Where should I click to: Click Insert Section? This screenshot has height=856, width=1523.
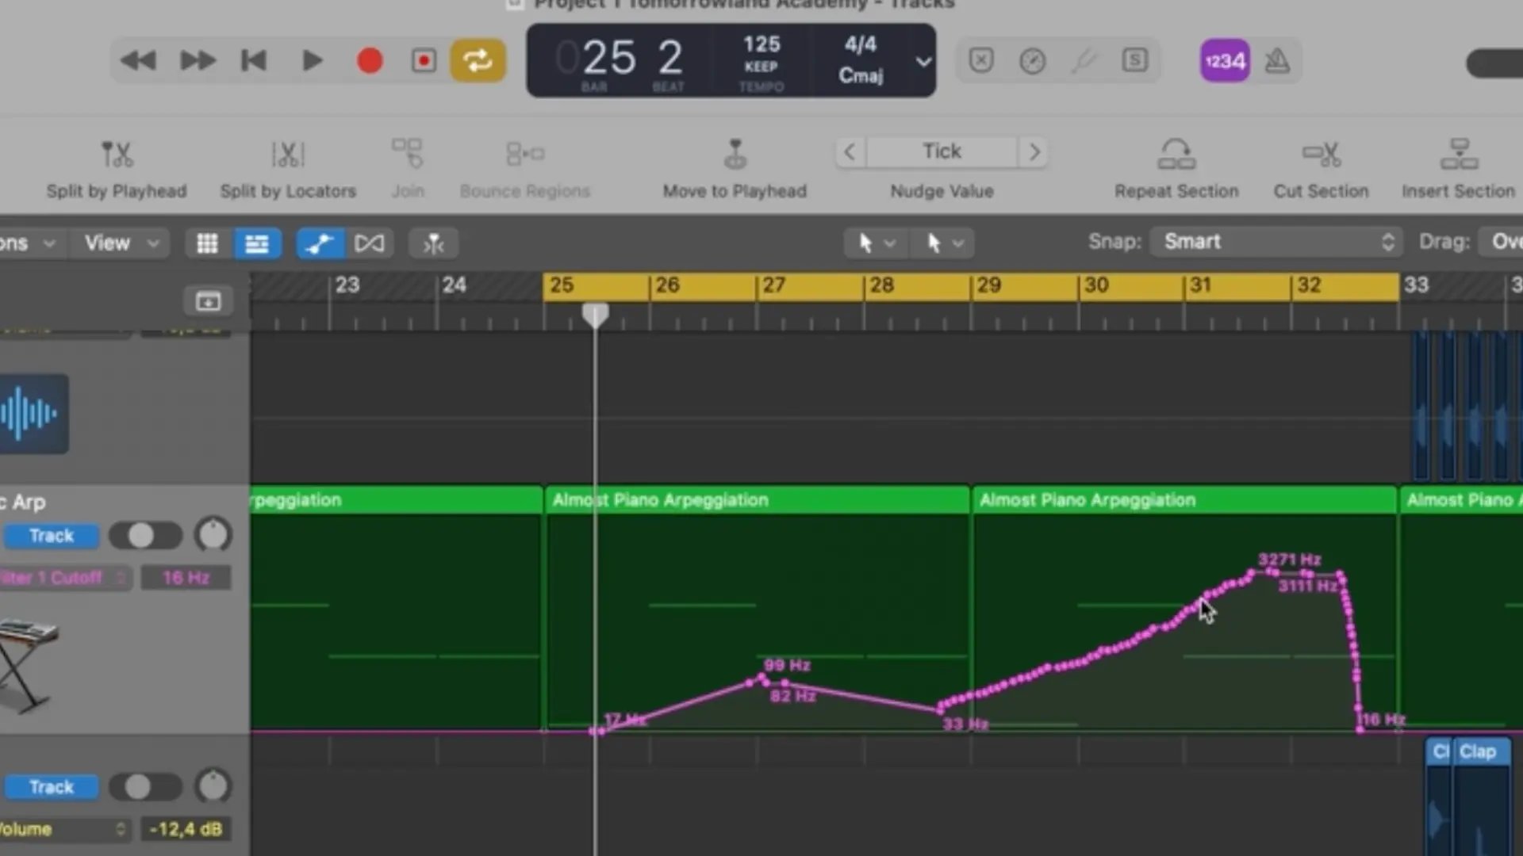click(x=1458, y=169)
